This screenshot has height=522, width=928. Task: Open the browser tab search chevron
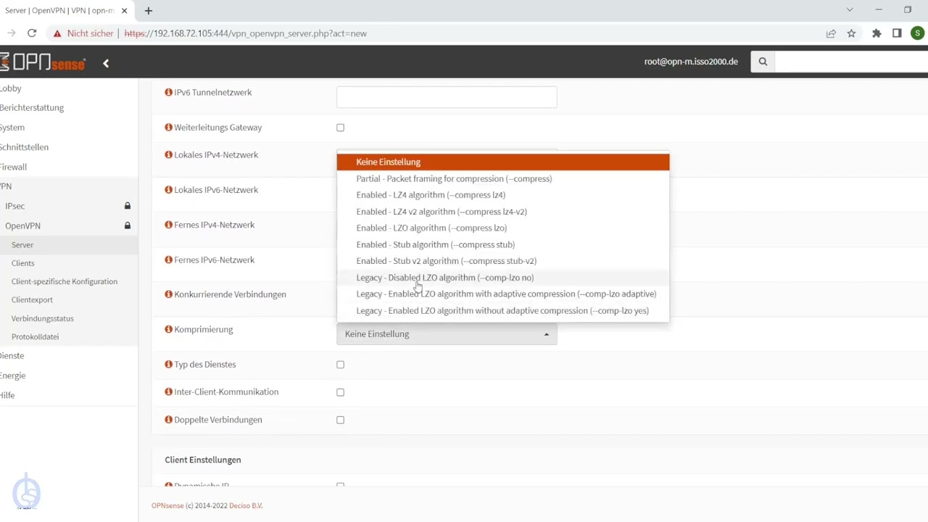tap(850, 10)
